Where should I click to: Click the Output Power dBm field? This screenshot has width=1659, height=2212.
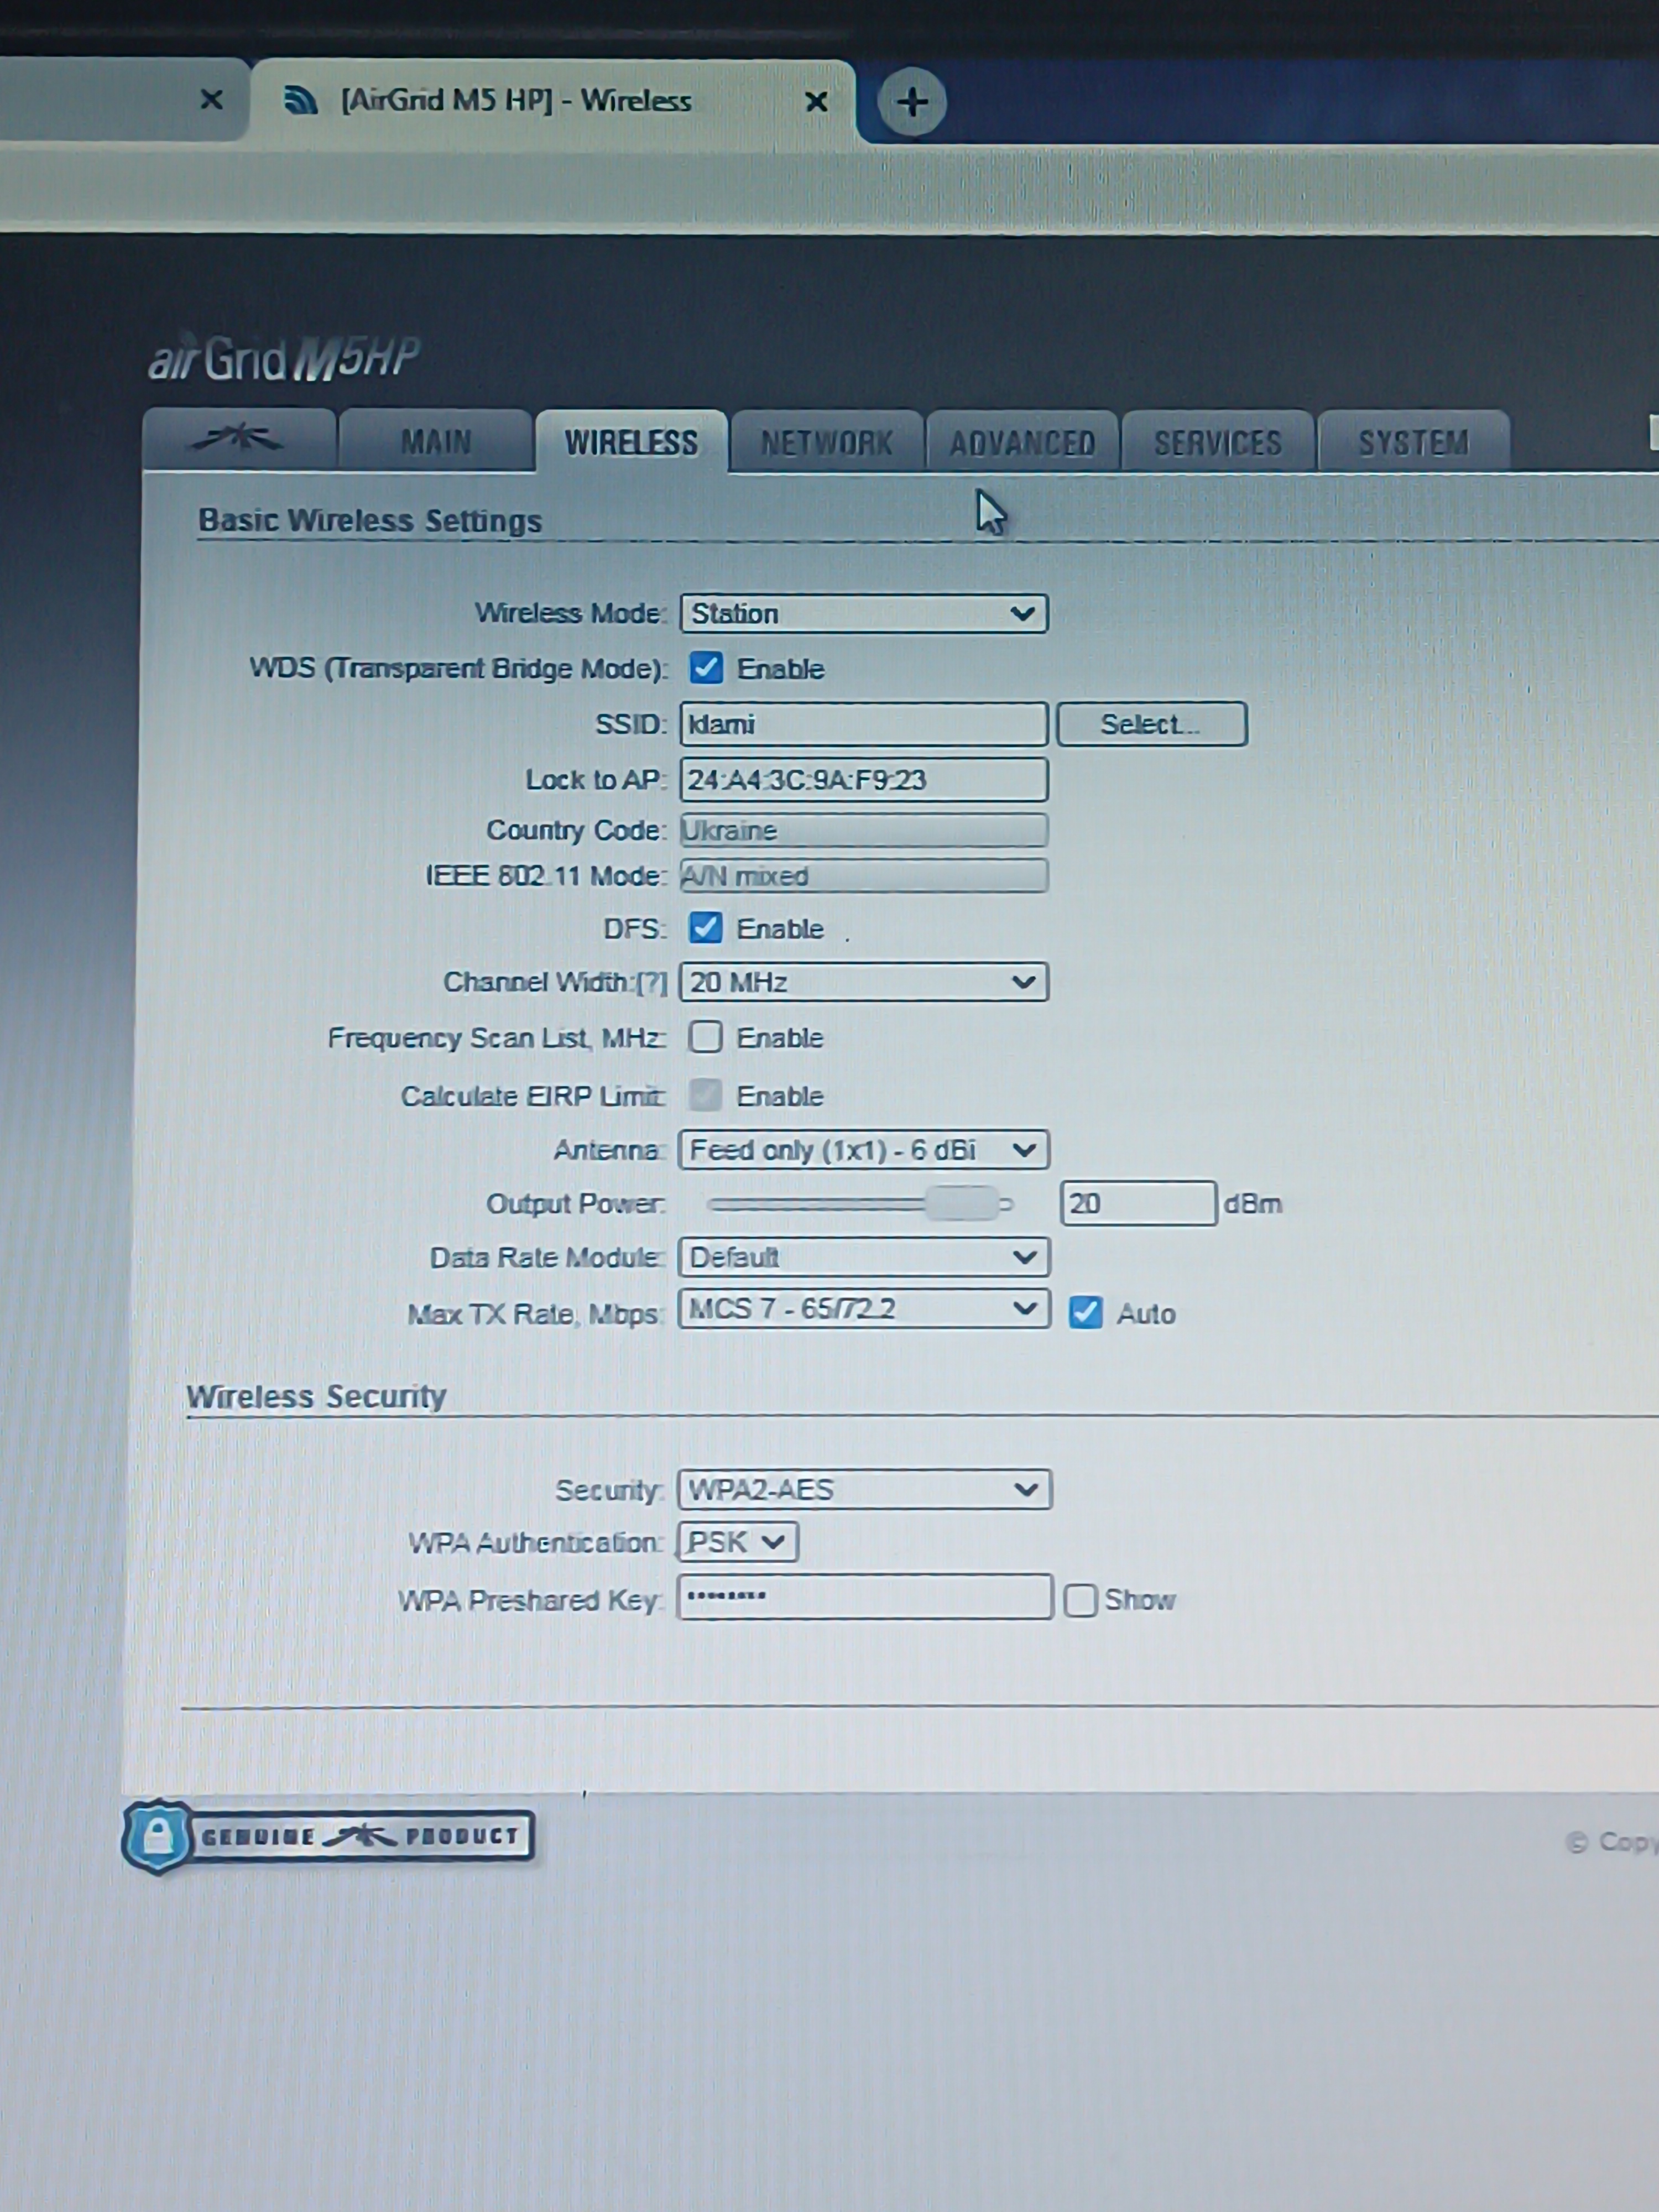1138,1203
